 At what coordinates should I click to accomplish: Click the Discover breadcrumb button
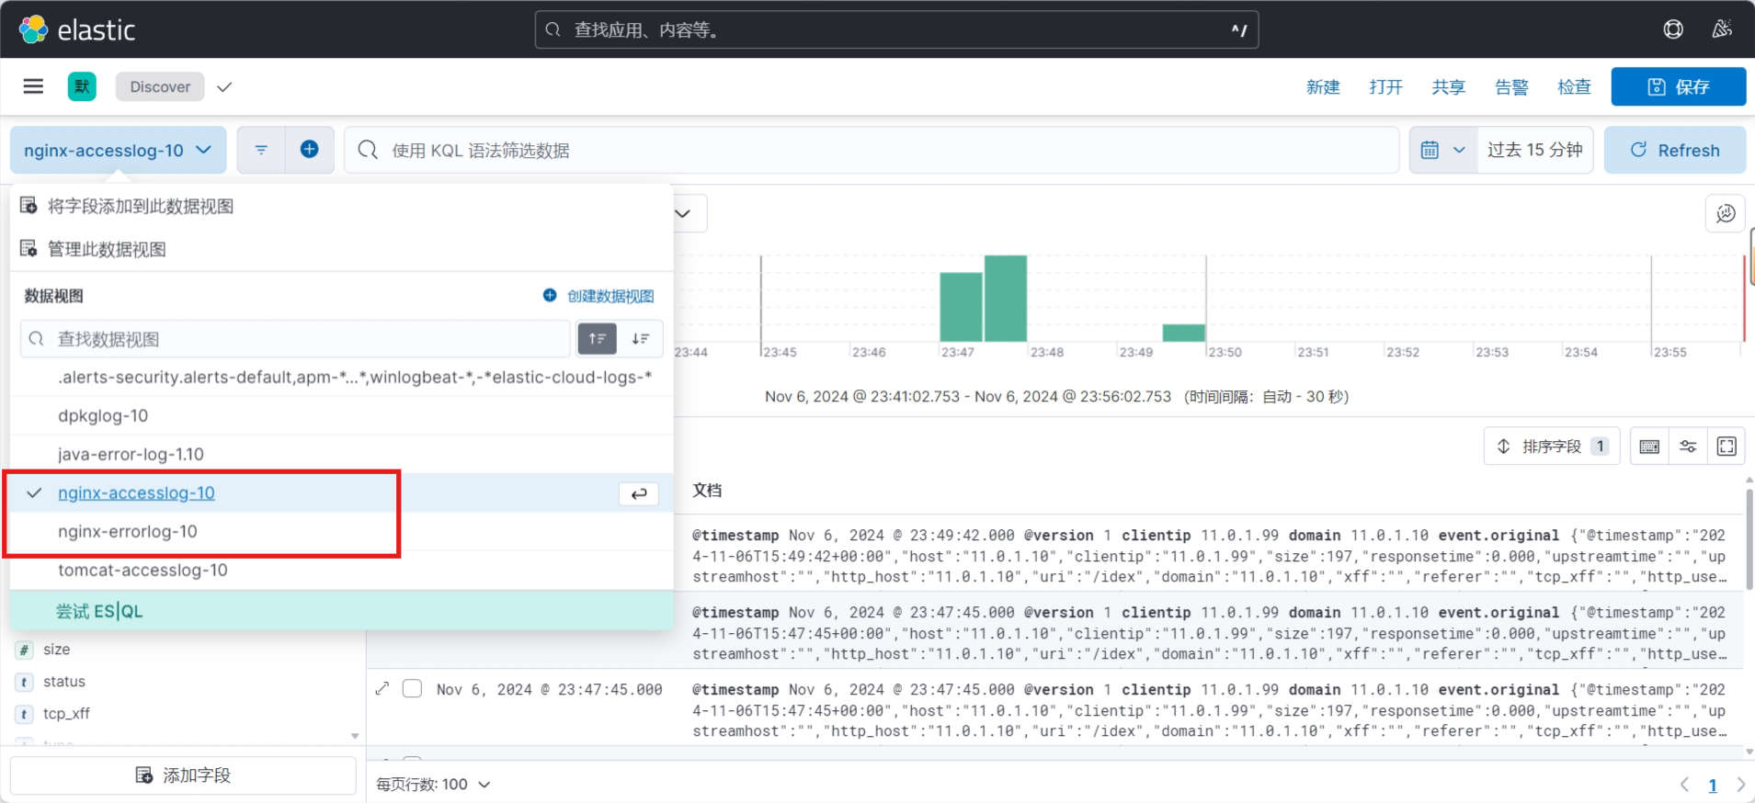160,86
